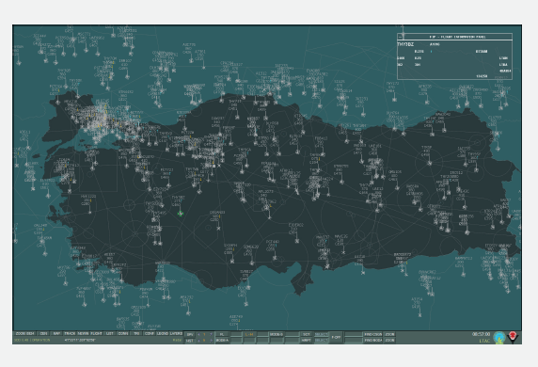This screenshot has width=538, height=367.
Task: Click the ZOOM level button in bottom toolbar
Action: 24,334
